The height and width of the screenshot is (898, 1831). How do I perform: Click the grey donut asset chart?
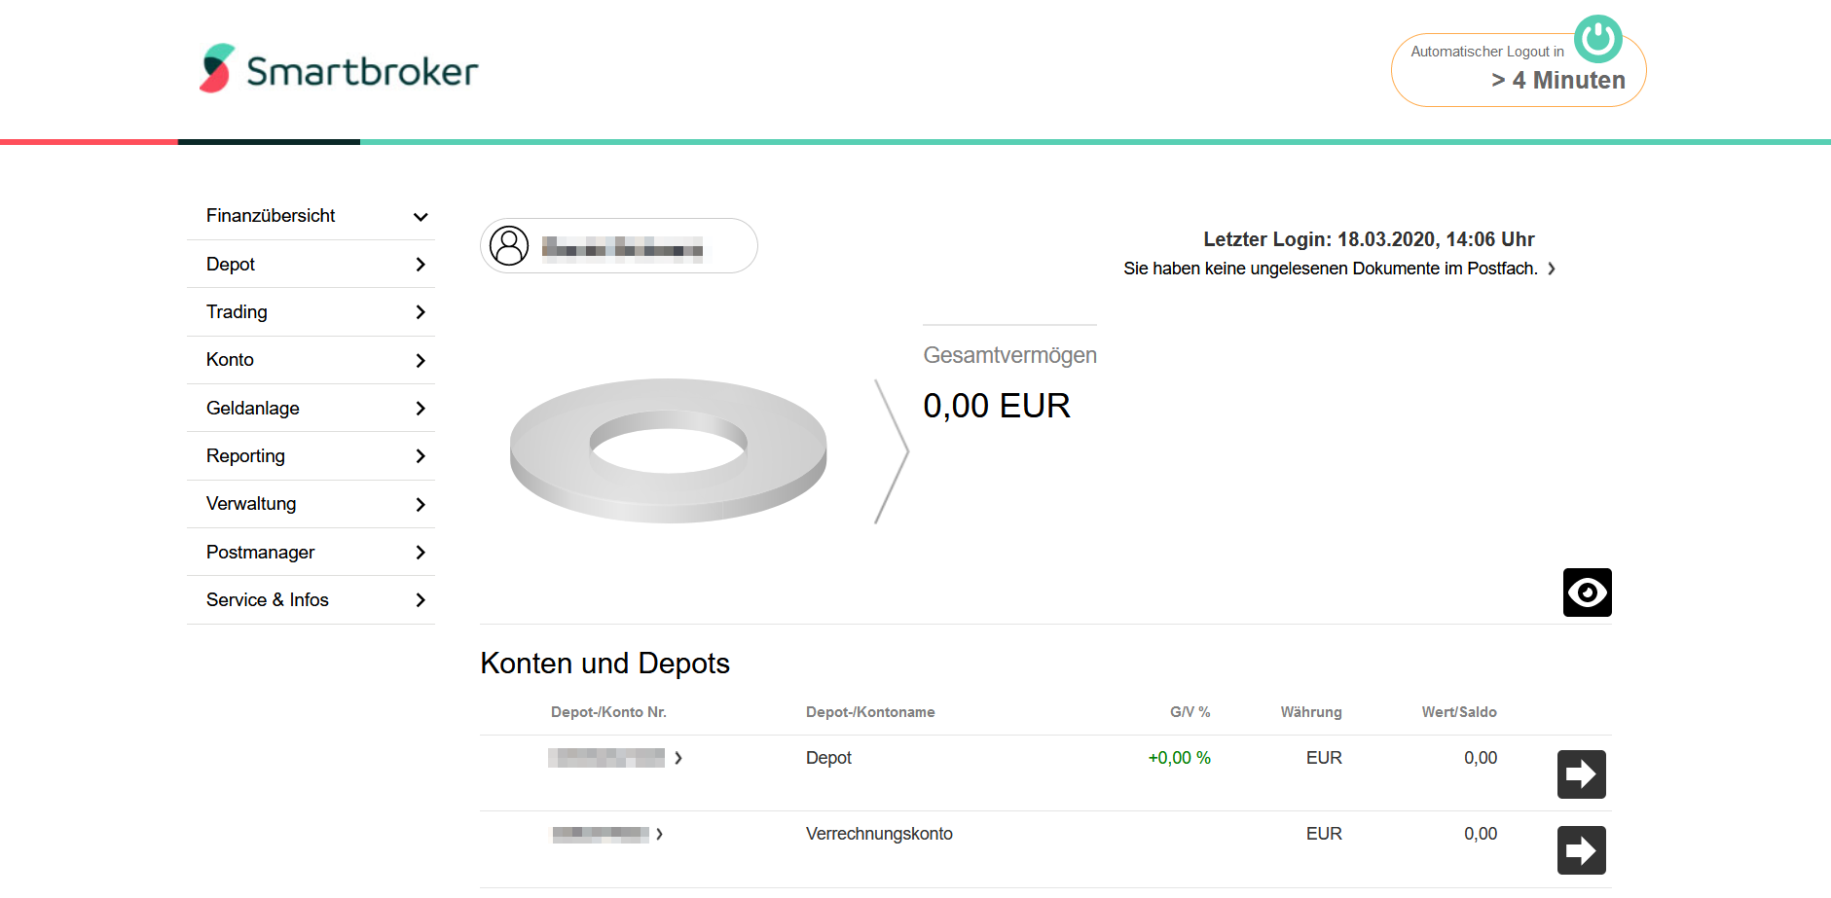[x=669, y=450]
